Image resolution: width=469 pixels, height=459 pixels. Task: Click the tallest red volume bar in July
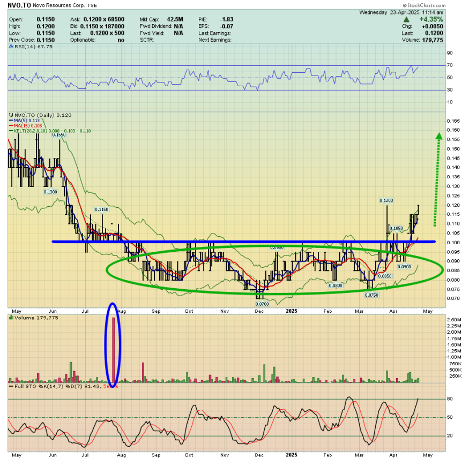pyautogui.click(x=113, y=350)
